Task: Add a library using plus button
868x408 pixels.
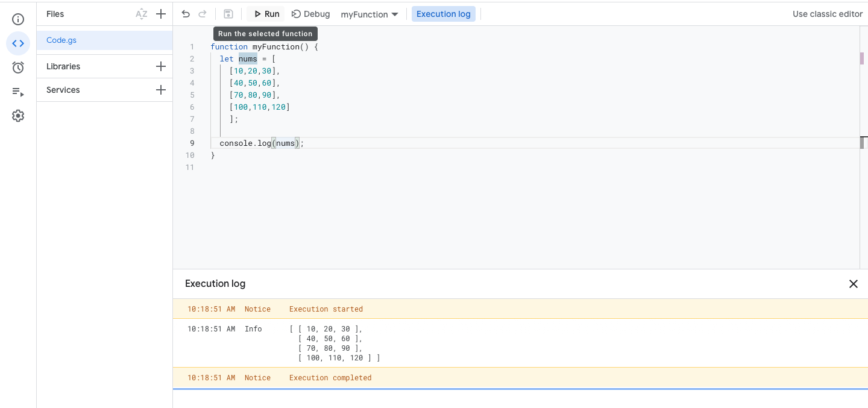Action: click(161, 66)
